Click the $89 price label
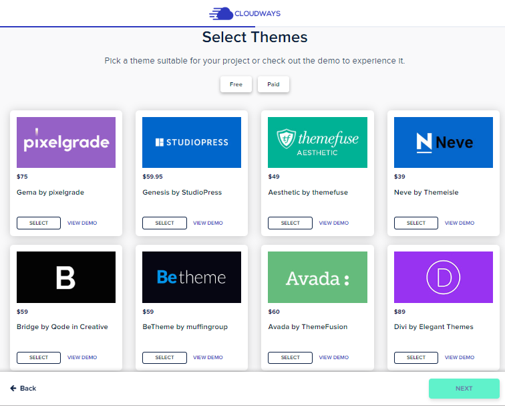This screenshot has width=505, height=406. pyautogui.click(x=399, y=312)
